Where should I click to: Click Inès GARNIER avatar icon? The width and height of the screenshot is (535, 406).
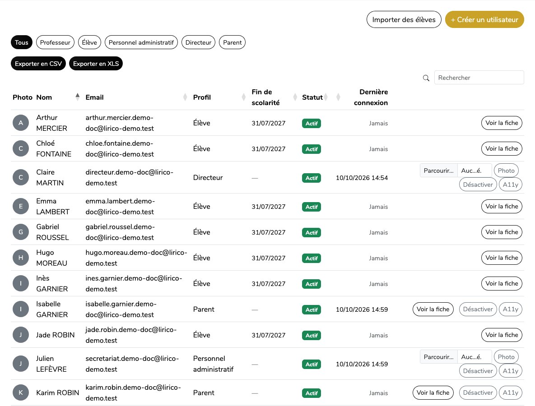[21, 284]
